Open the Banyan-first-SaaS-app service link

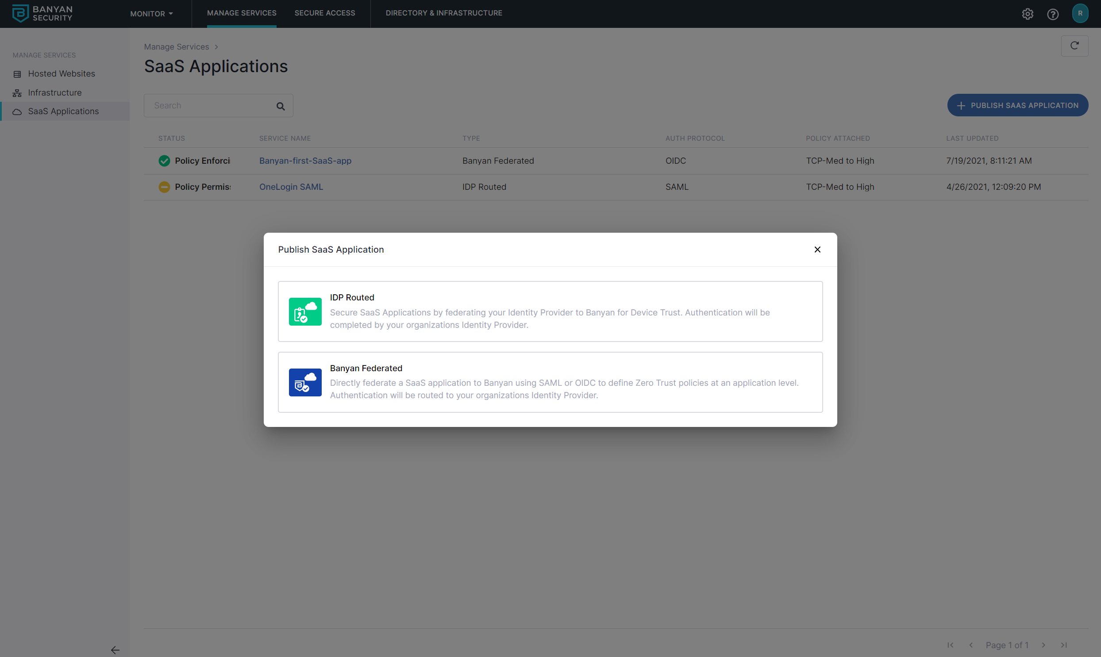(x=305, y=161)
